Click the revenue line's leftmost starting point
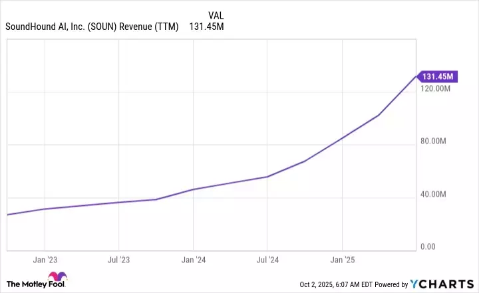 coord(7,215)
